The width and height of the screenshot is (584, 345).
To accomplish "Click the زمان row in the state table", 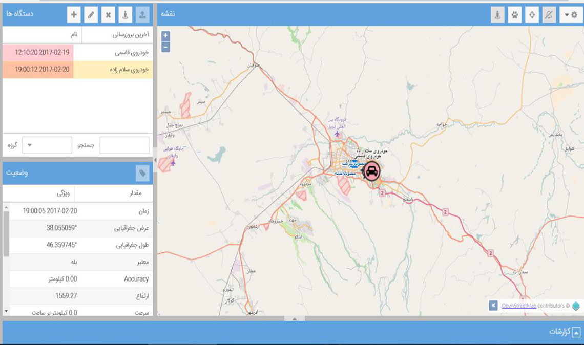I will [x=81, y=211].
